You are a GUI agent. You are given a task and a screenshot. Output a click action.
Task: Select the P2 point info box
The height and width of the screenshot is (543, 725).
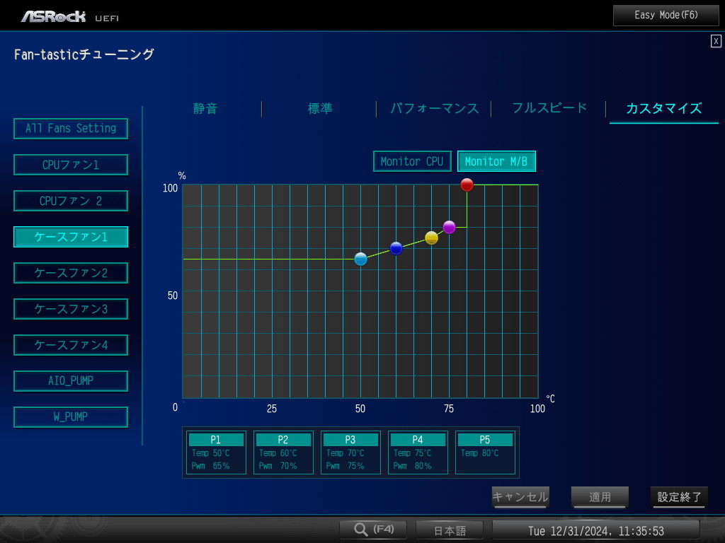pyautogui.click(x=283, y=452)
